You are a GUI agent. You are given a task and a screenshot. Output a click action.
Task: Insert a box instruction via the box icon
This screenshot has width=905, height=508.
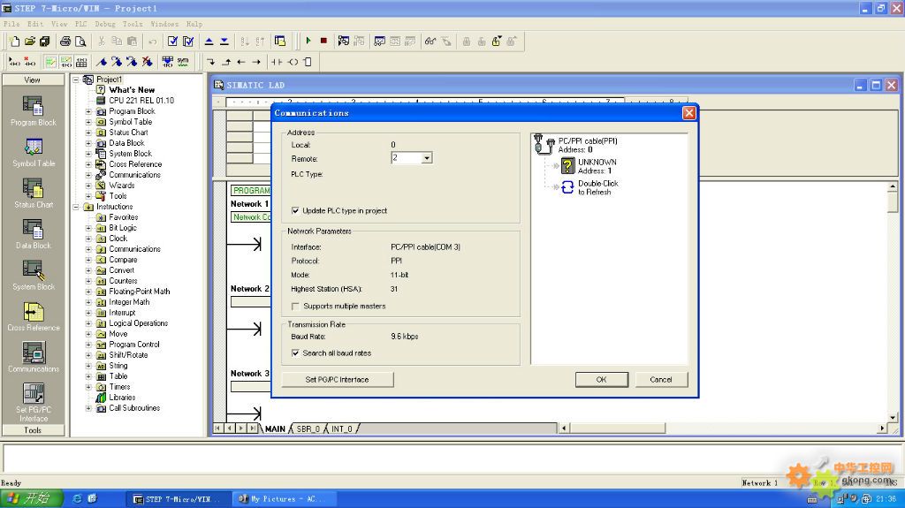click(308, 62)
